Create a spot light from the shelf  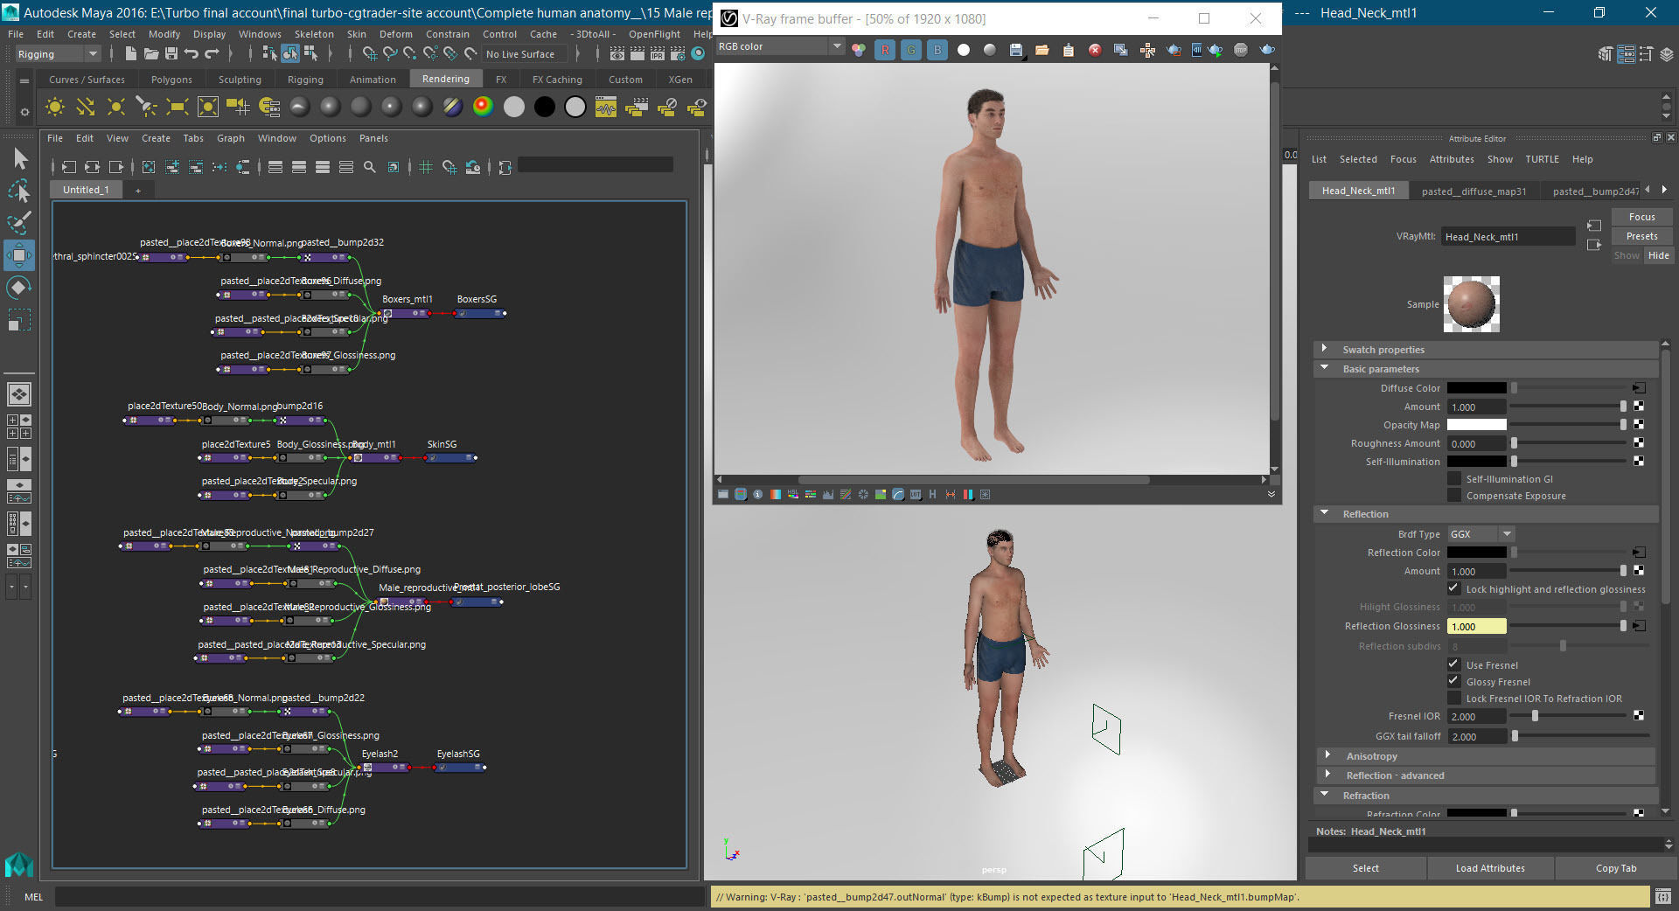click(146, 107)
